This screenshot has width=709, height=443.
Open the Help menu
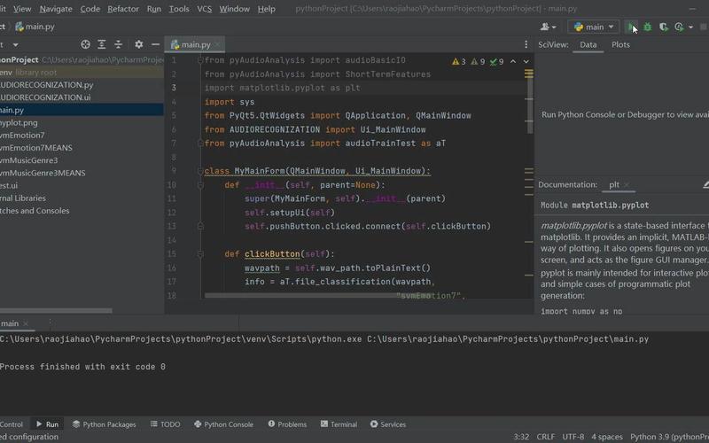click(267, 9)
